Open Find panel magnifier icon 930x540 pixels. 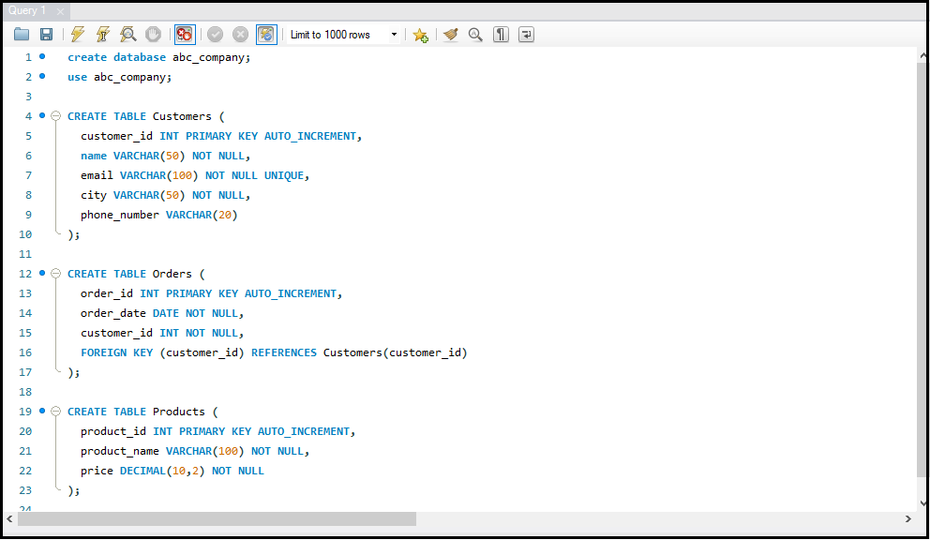pyautogui.click(x=475, y=35)
